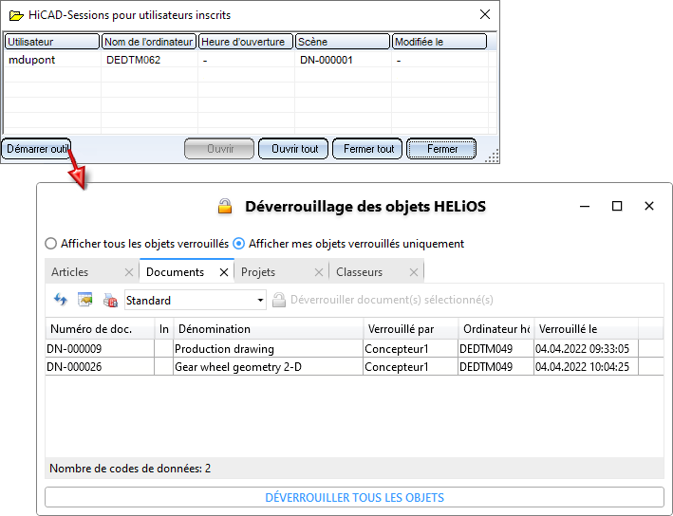Click the resize grip of HiCAD-Sessions window
Screen dimensions: 673x516
493,157
